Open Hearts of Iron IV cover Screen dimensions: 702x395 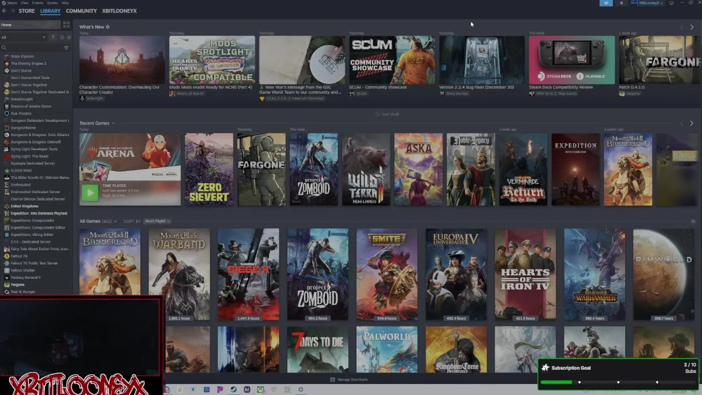(525, 274)
